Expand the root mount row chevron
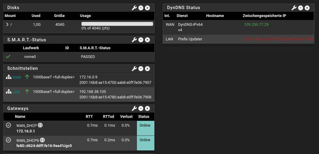The image size is (319, 154). (x=7, y=25)
